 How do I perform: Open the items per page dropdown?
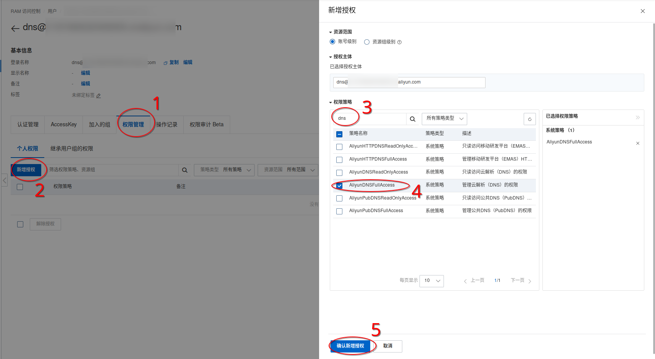[431, 281]
